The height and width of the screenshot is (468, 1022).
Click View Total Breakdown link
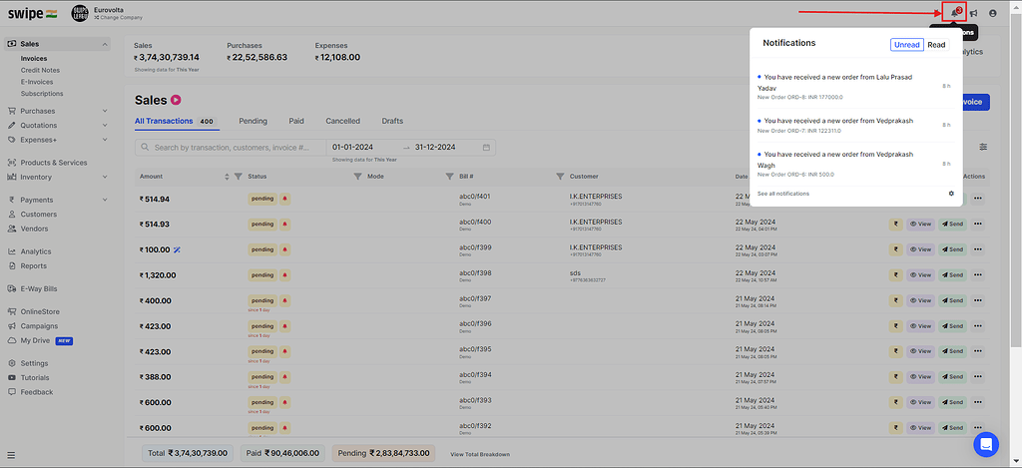tap(480, 454)
